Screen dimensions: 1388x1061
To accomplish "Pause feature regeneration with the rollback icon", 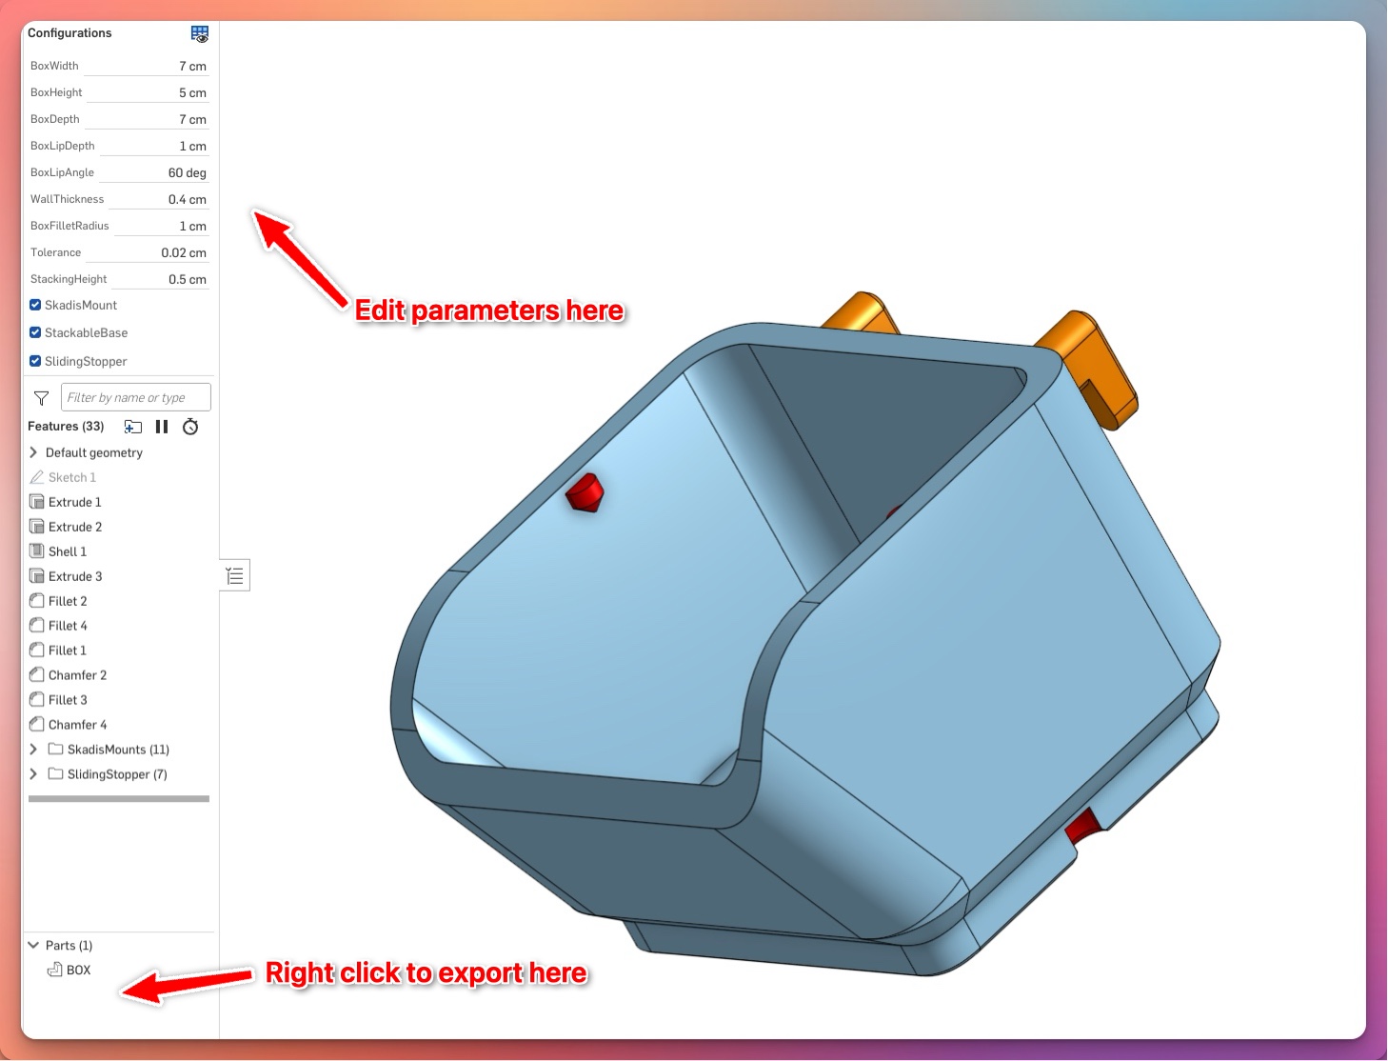I will [162, 427].
